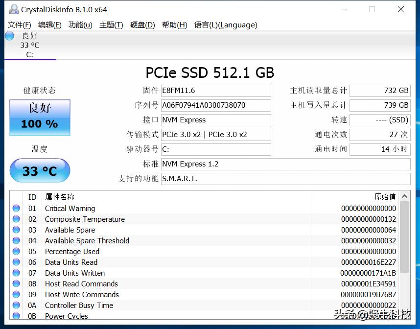
Task: Click the 原始值 column header
Action: click(x=385, y=197)
